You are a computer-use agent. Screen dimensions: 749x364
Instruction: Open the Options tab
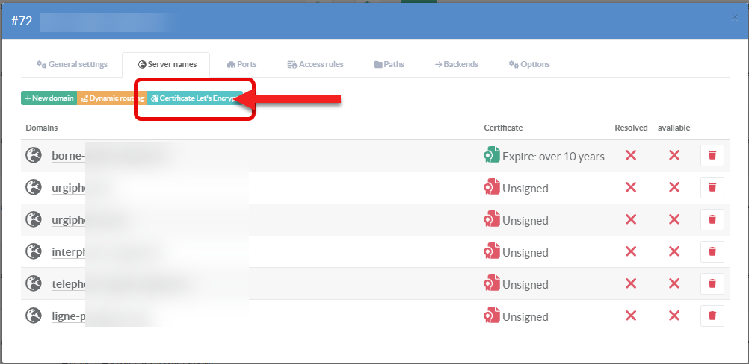[x=528, y=64]
